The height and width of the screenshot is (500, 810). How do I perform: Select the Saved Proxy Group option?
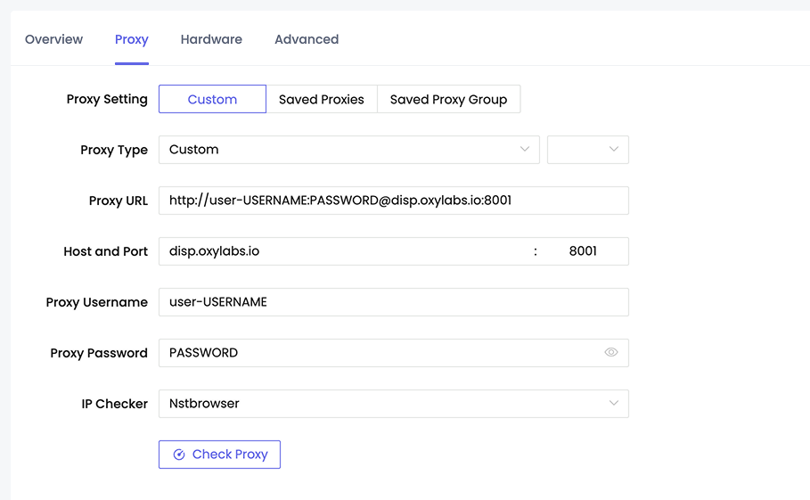coord(448,100)
